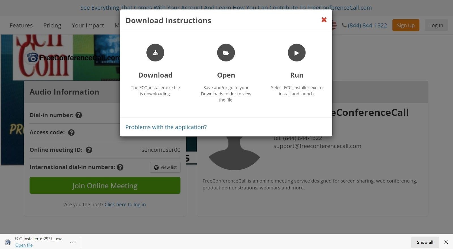Image resolution: width=453 pixels, height=249 pixels.
Task: Call the (844) 844-1322 header phone link
Action: [364, 25]
